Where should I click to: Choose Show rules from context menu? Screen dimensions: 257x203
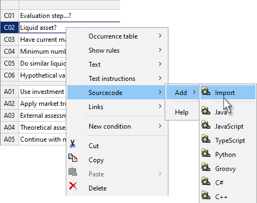[x=117, y=50]
